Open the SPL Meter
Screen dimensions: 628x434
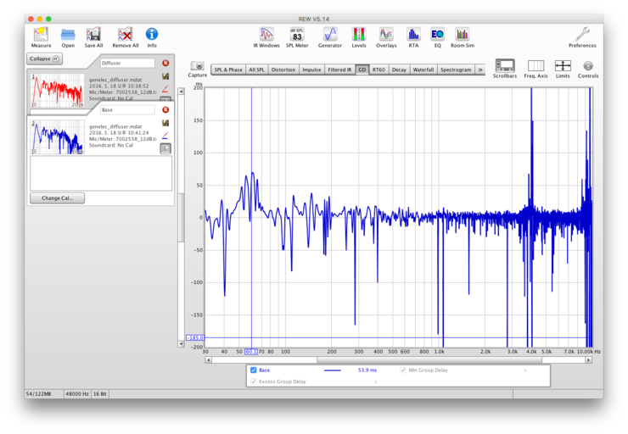pos(296,36)
